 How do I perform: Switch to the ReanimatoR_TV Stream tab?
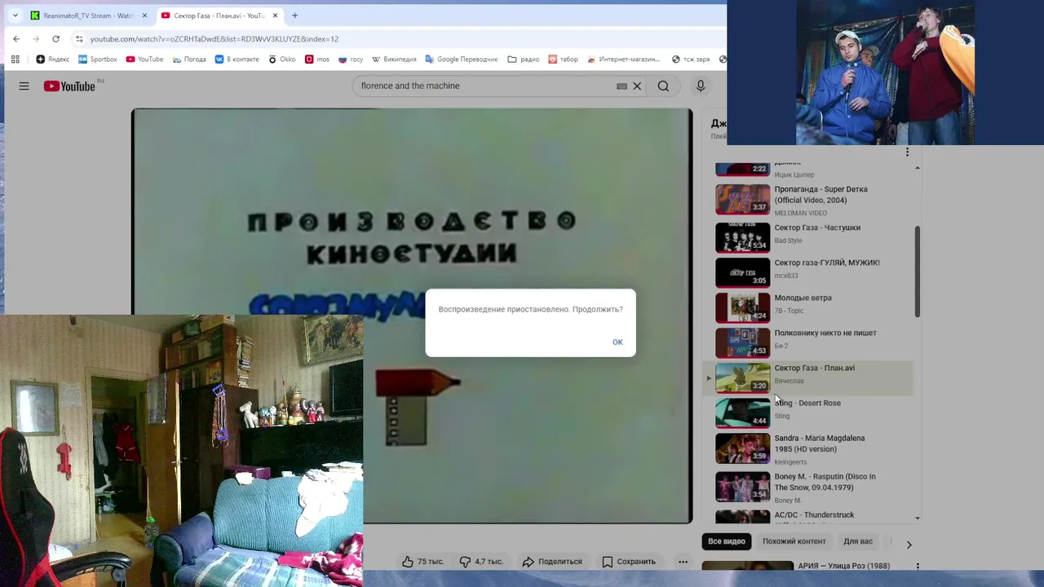[88, 15]
